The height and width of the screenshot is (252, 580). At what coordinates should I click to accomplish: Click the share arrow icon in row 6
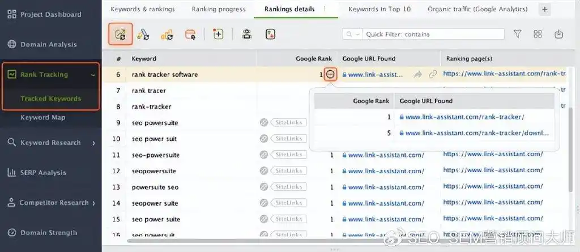click(x=418, y=74)
